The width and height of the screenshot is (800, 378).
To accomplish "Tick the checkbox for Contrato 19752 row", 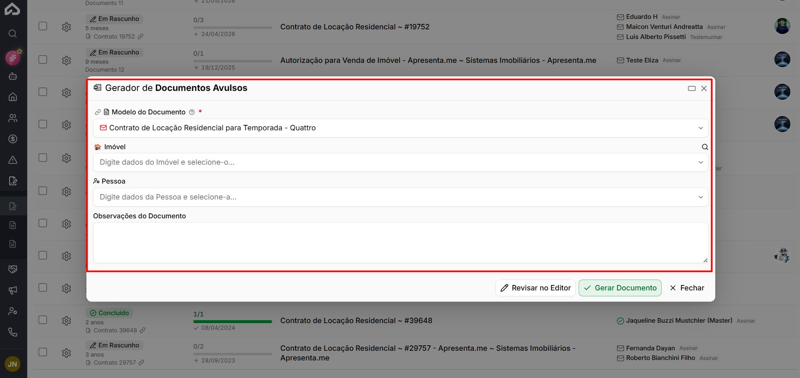I will (43, 26).
